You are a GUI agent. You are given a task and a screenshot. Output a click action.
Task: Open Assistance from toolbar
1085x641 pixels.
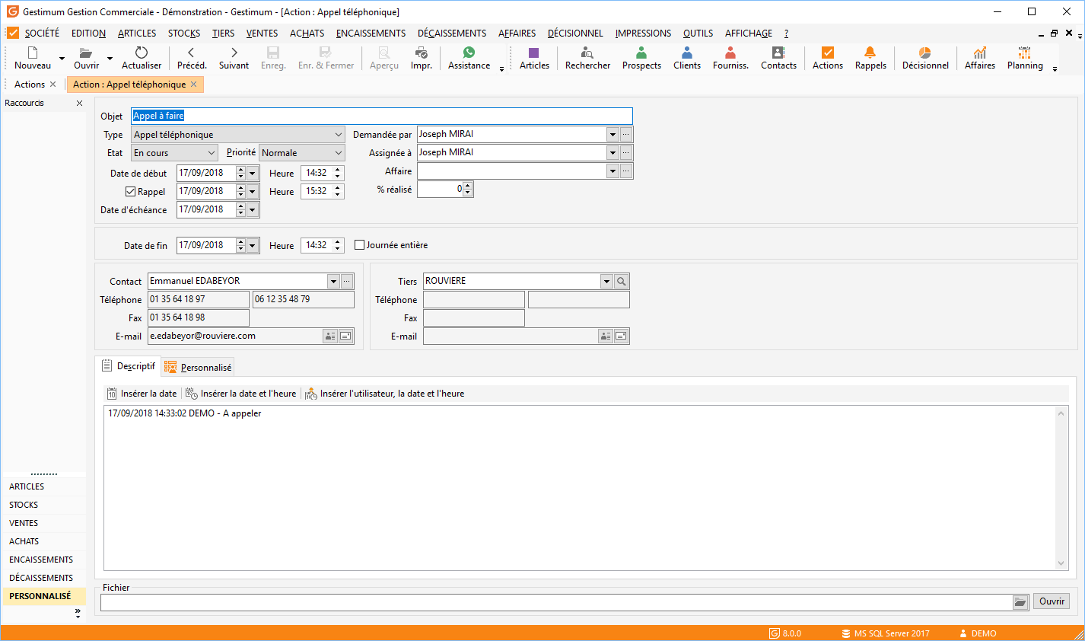(x=469, y=58)
